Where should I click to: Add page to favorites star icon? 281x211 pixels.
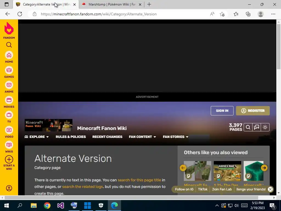tap(222, 14)
